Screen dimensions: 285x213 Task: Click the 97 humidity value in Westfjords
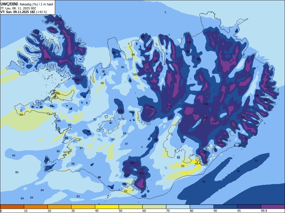(x=25, y=60)
